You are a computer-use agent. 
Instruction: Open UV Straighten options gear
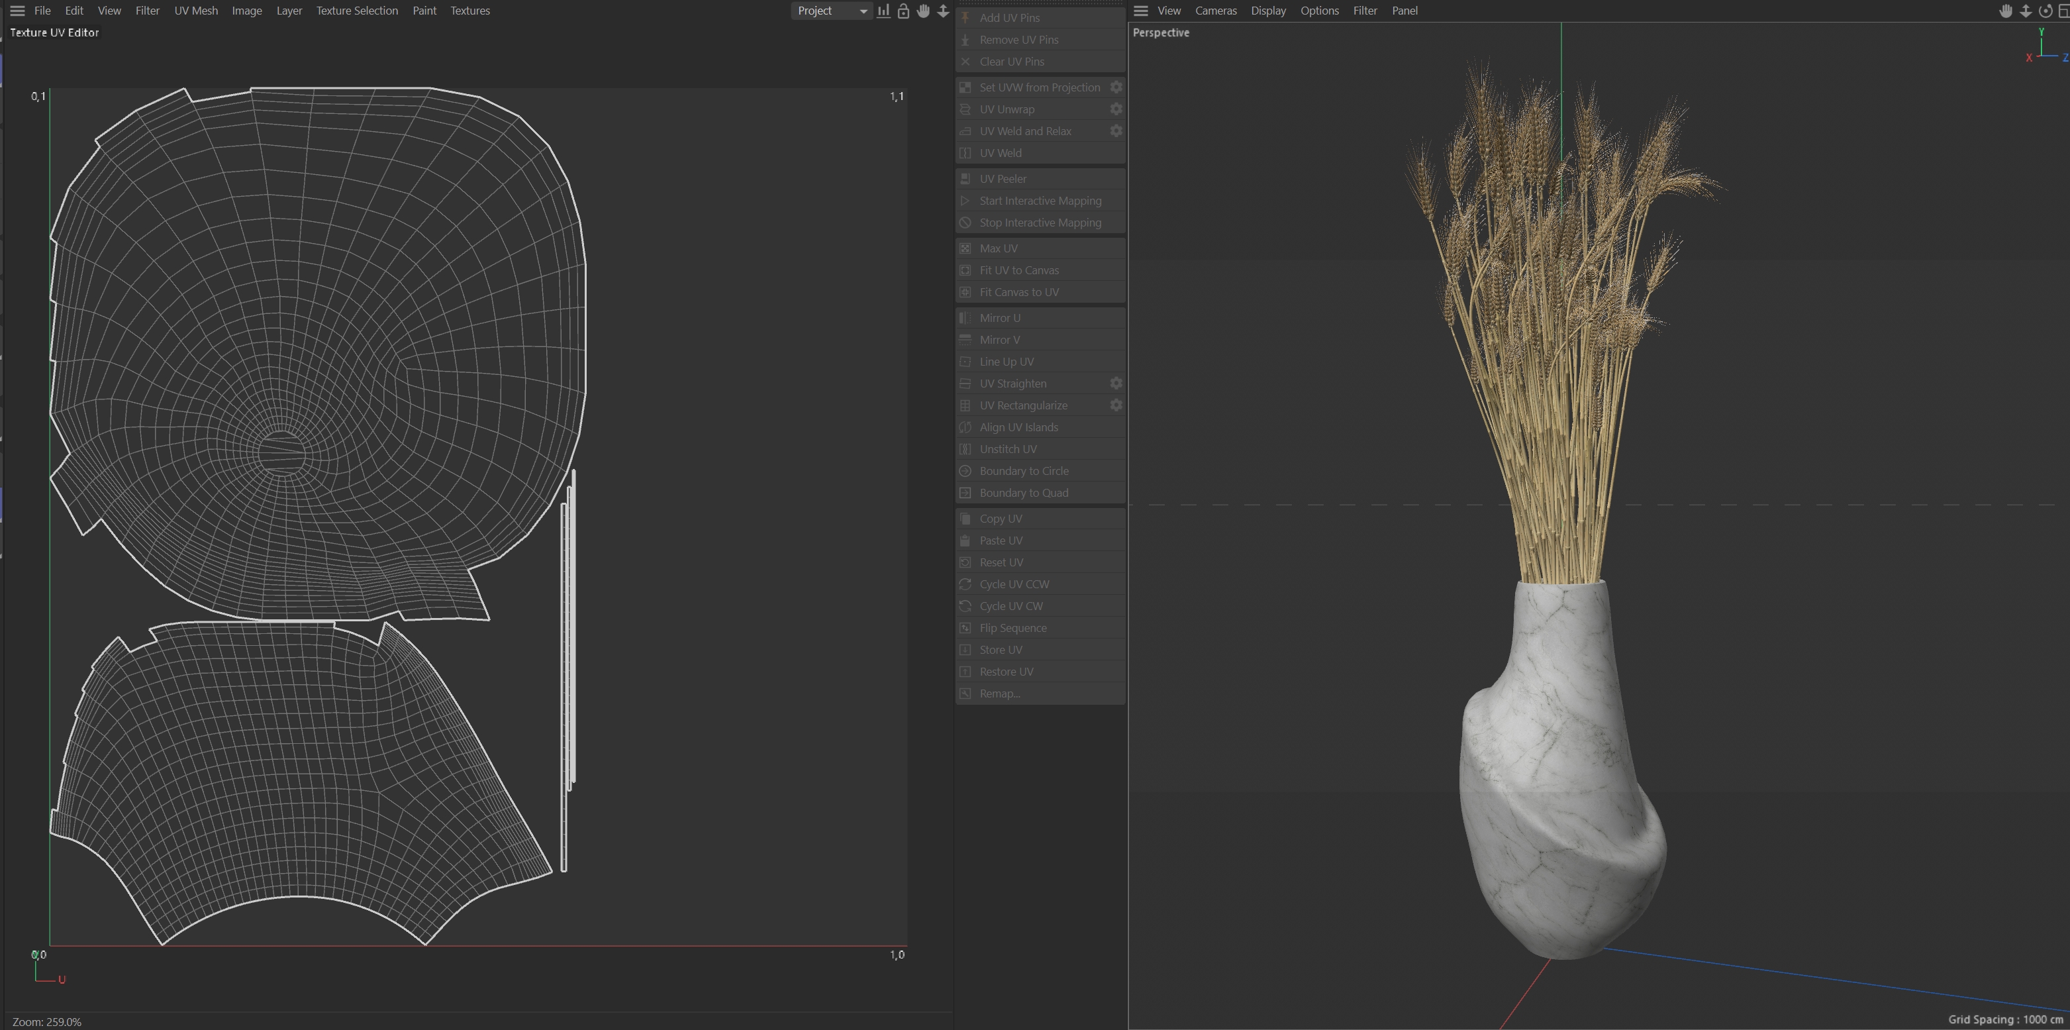click(x=1115, y=384)
